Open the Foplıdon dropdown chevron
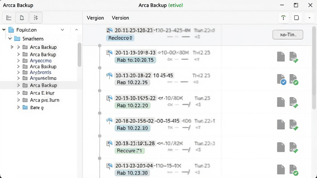Screen dimensions: 317x178 pyautogui.click(x=62, y=30)
